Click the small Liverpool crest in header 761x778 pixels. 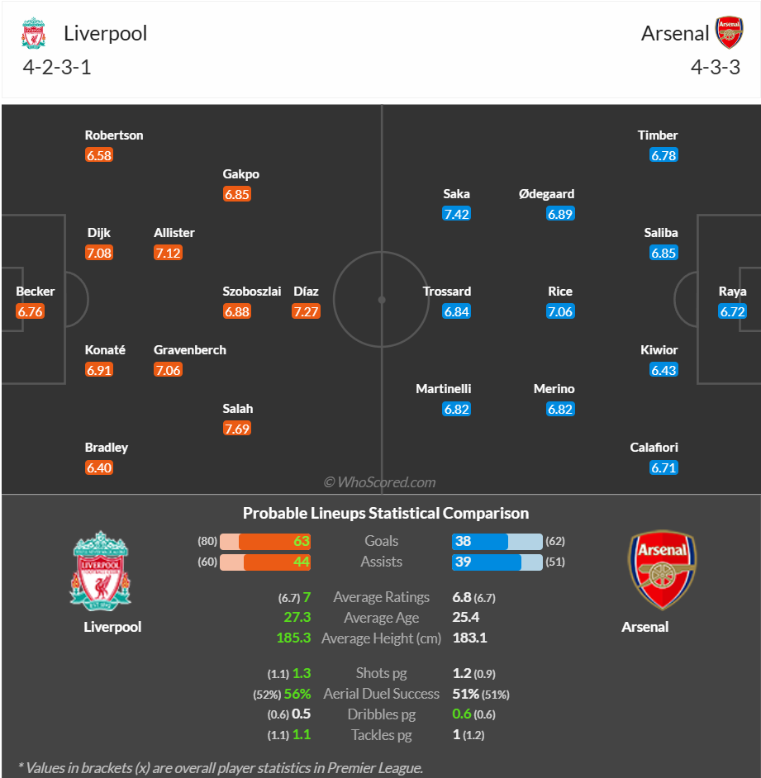pyautogui.click(x=33, y=33)
